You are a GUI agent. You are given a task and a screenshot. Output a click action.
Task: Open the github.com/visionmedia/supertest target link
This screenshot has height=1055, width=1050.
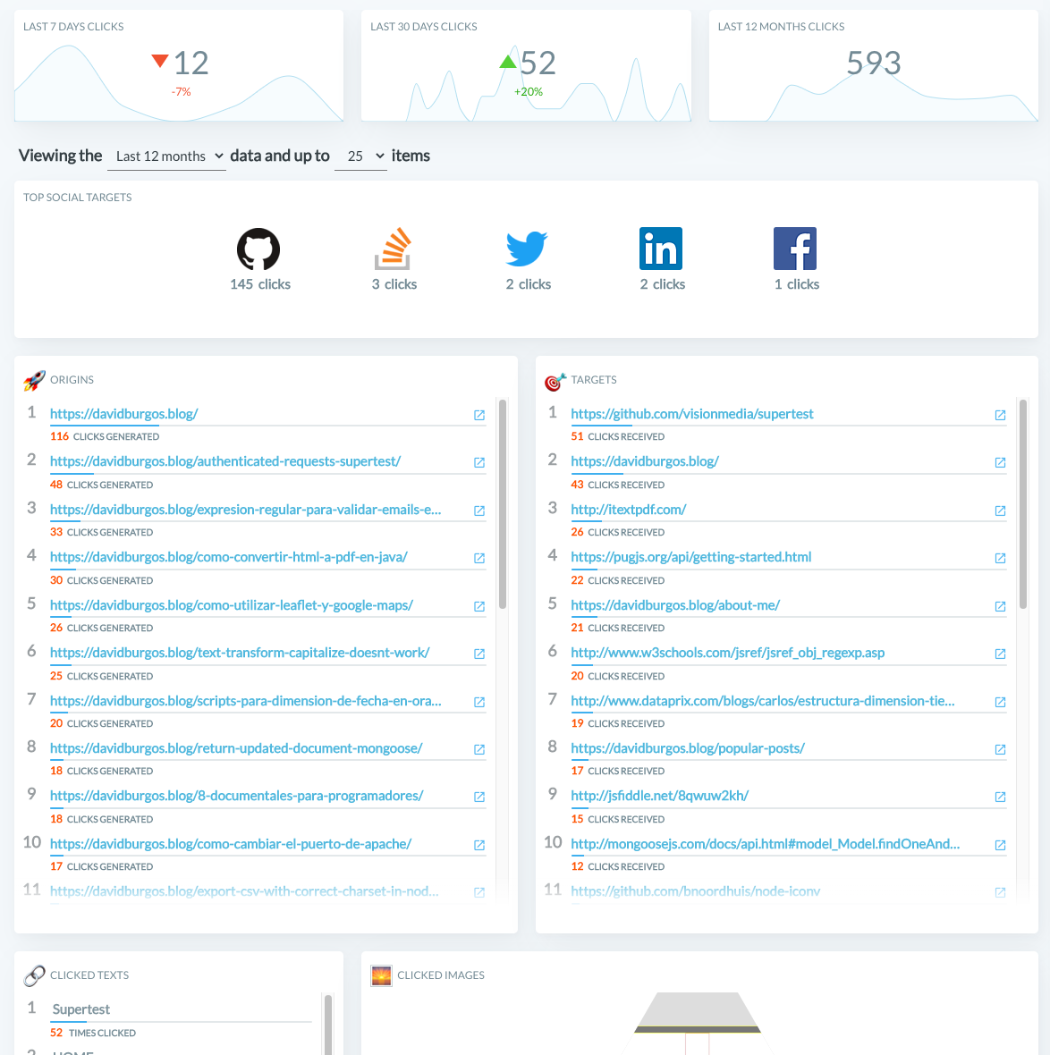(x=692, y=414)
